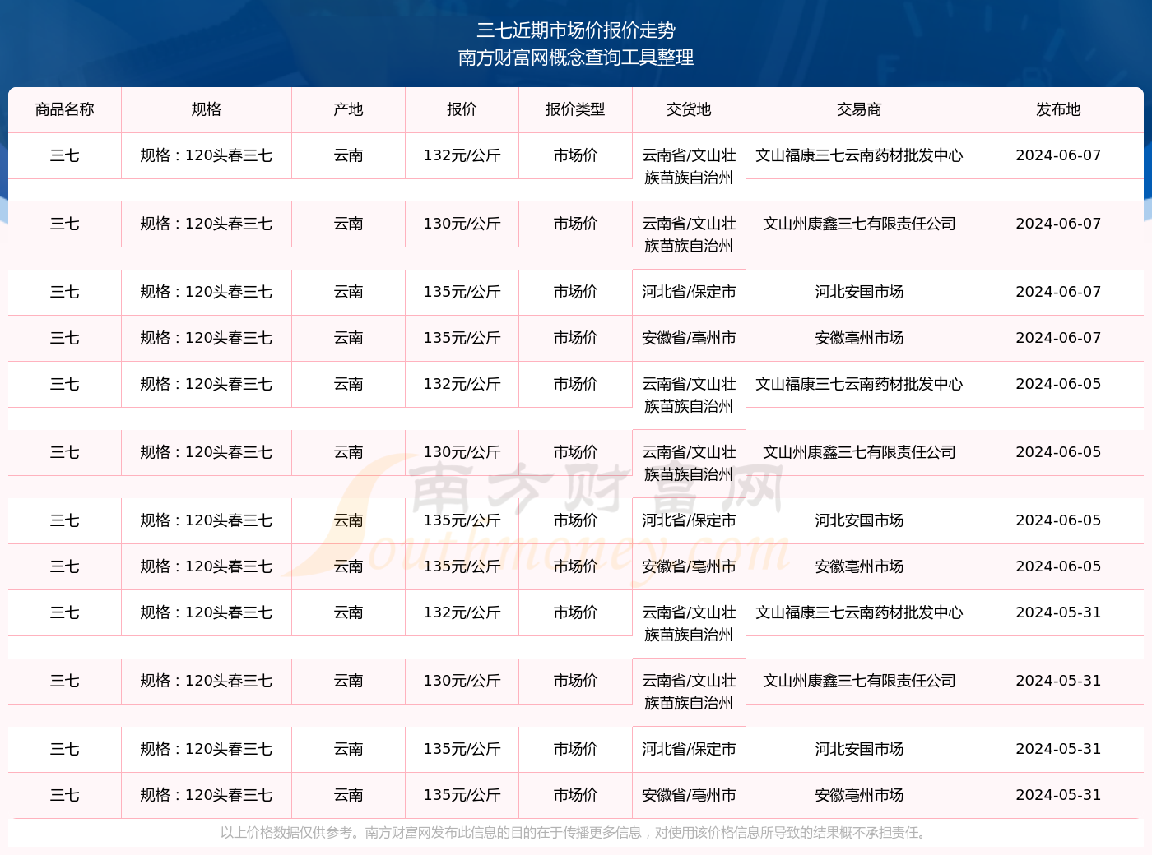Select 132元/公斤 price in the 2024-06-05 row
The width and height of the screenshot is (1152, 855).
(x=462, y=384)
